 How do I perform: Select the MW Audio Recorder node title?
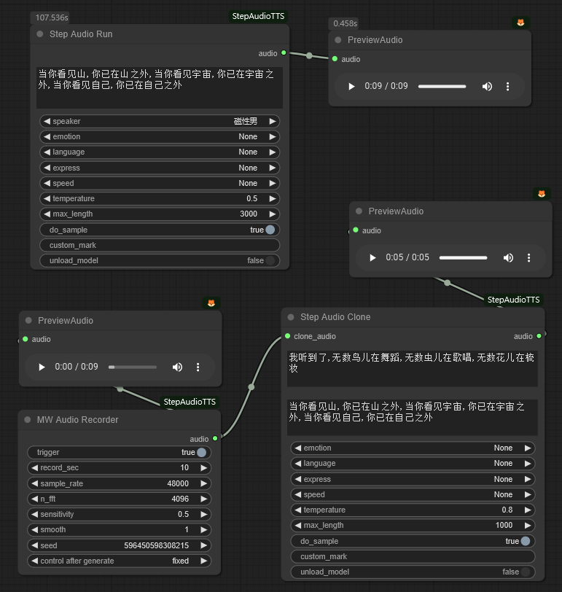[x=77, y=420]
